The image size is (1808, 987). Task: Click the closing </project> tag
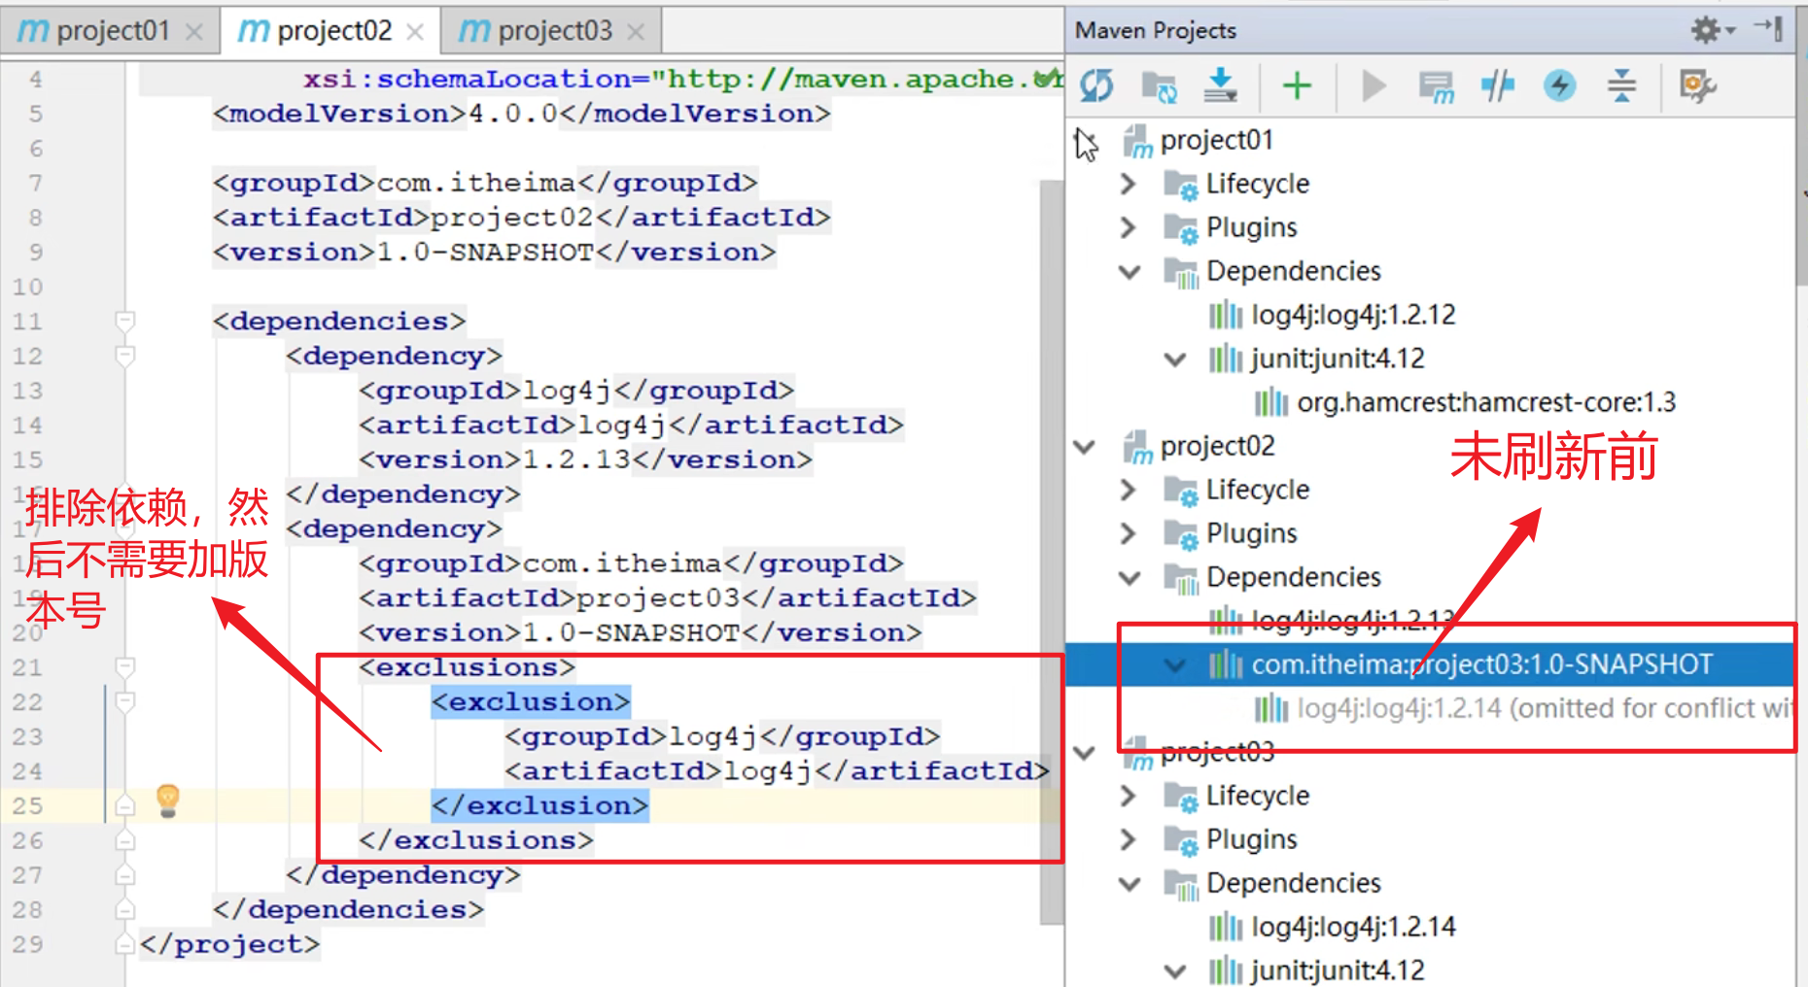tap(229, 944)
